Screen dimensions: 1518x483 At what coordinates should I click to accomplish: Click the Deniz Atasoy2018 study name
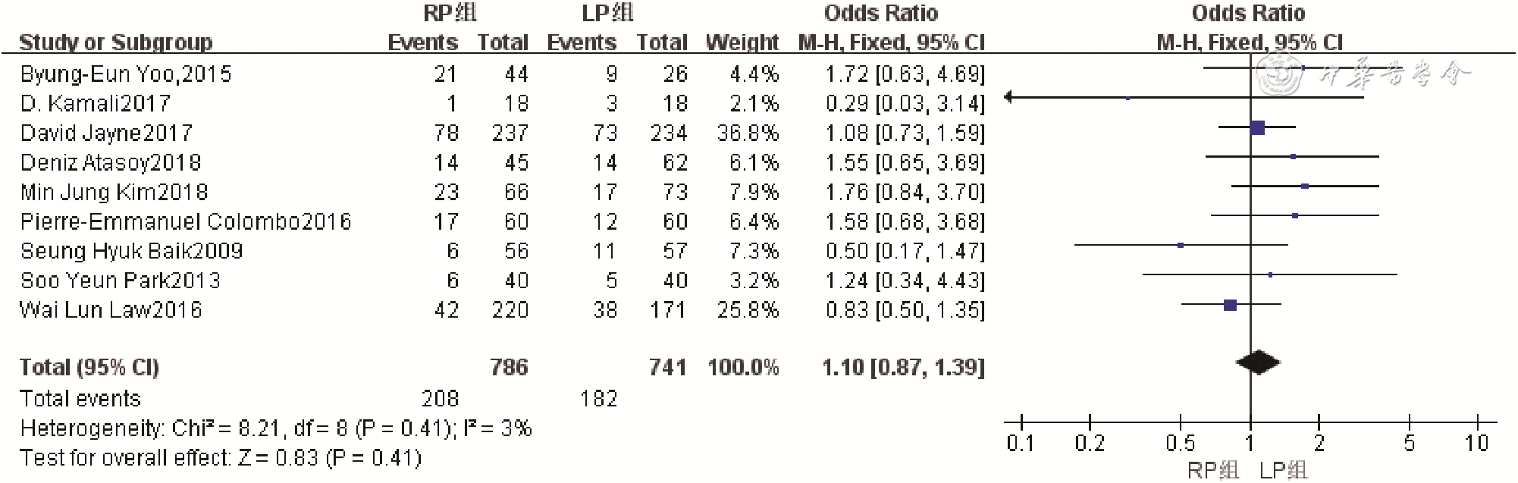click(111, 162)
